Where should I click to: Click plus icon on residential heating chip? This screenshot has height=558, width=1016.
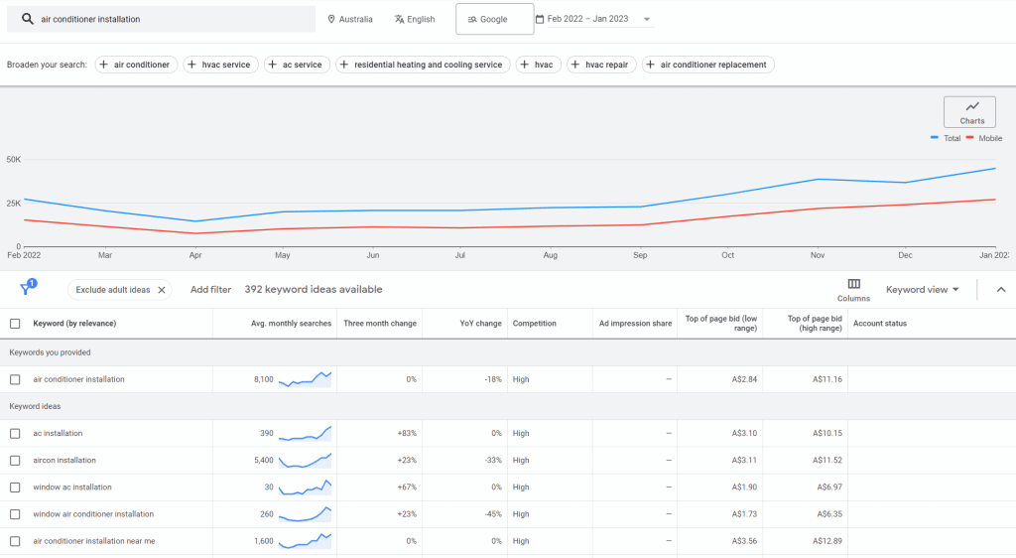click(344, 65)
